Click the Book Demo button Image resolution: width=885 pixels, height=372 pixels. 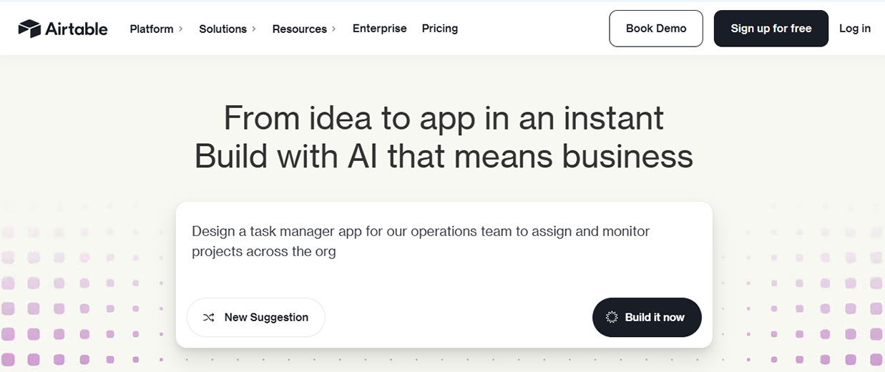point(655,29)
